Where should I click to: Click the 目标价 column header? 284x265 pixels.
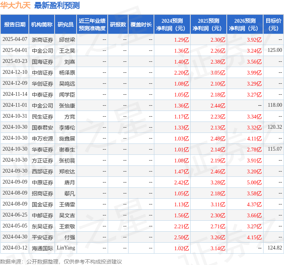coord(273,25)
